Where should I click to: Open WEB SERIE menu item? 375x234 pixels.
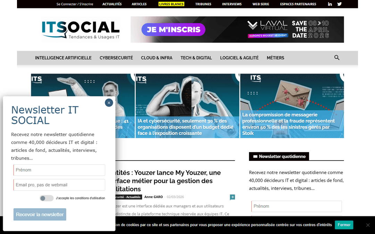click(x=261, y=4)
